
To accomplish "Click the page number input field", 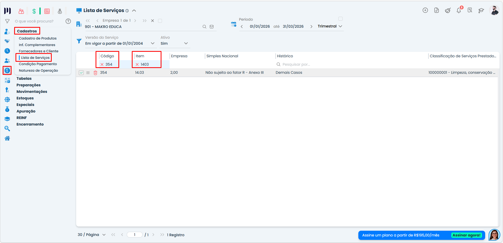I will coord(135,235).
